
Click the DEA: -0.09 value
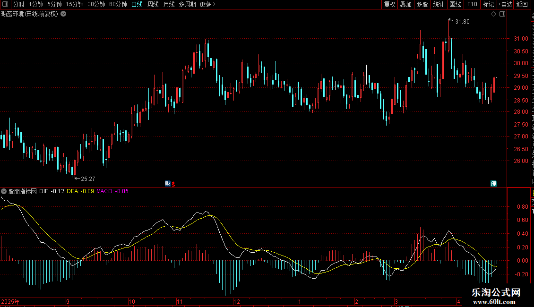coord(80,191)
